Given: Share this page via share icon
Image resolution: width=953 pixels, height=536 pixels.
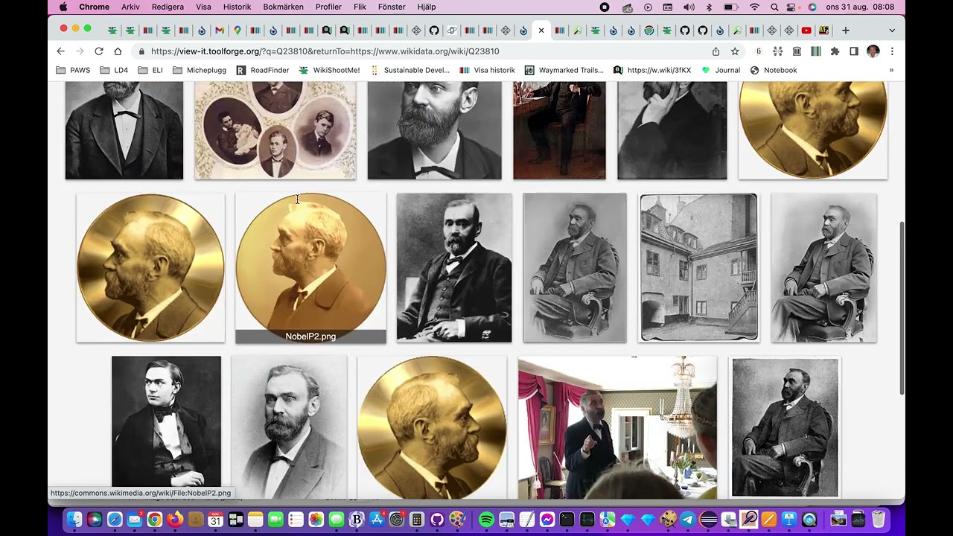Looking at the screenshot, I should pos(715,51).
